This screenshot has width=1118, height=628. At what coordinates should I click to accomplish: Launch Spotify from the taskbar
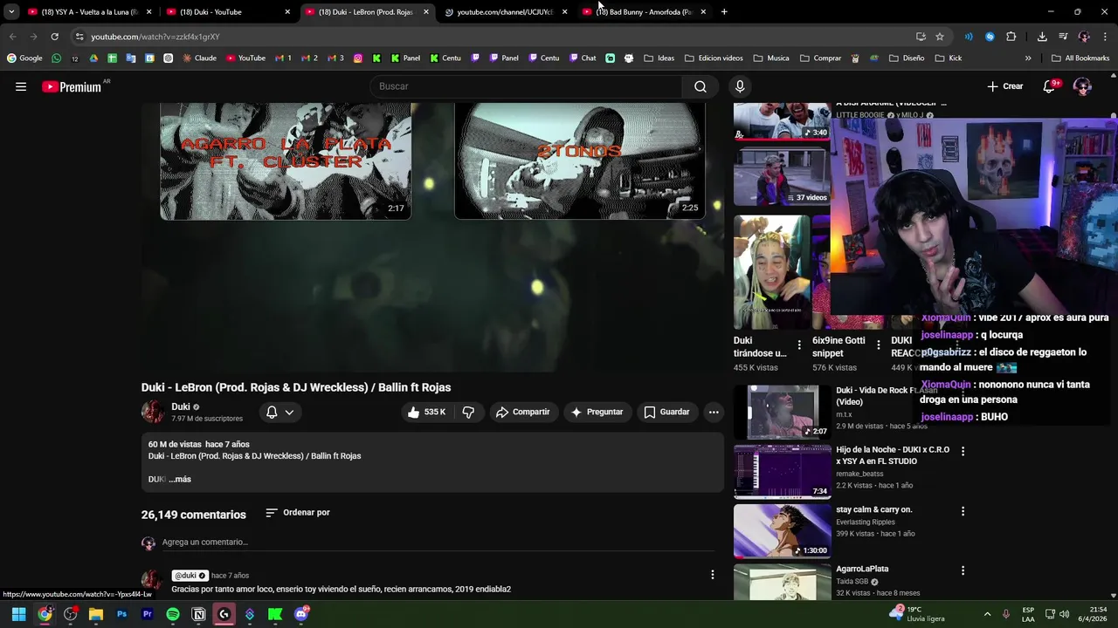(x=173, y=614)
